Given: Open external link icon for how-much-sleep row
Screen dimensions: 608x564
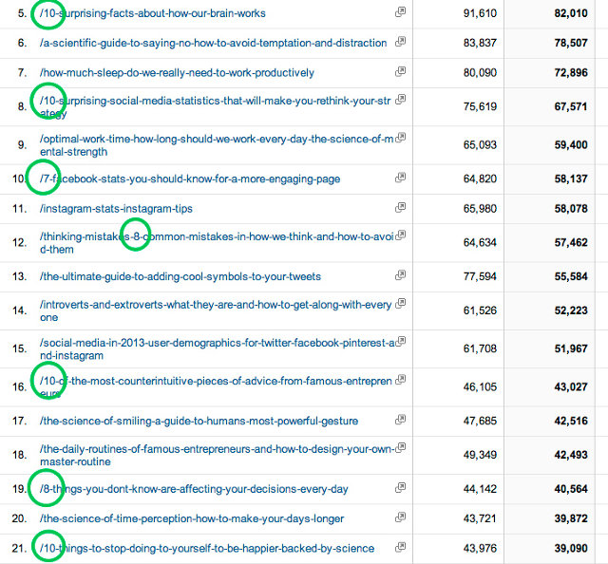Looking at the screenshot, I should tap(401, 71).
